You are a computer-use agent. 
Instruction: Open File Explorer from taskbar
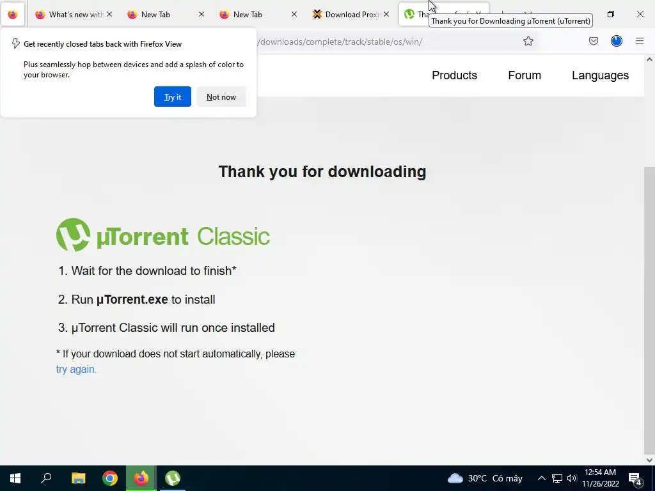(x=78, y=478)
